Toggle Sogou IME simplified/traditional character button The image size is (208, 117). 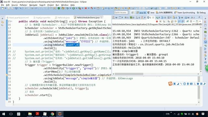point(201,84)
